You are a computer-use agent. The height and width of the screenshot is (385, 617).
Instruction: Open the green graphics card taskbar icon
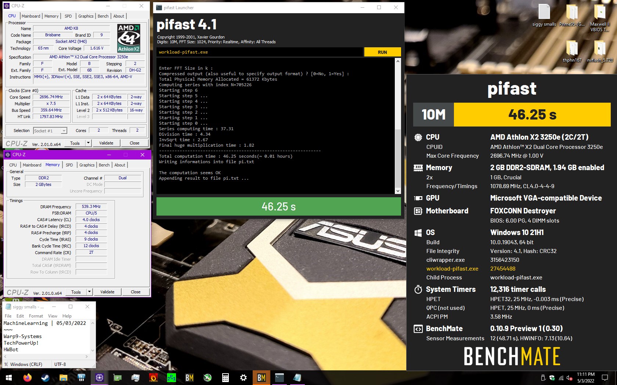pyautogui.click(x=118, y=377)
